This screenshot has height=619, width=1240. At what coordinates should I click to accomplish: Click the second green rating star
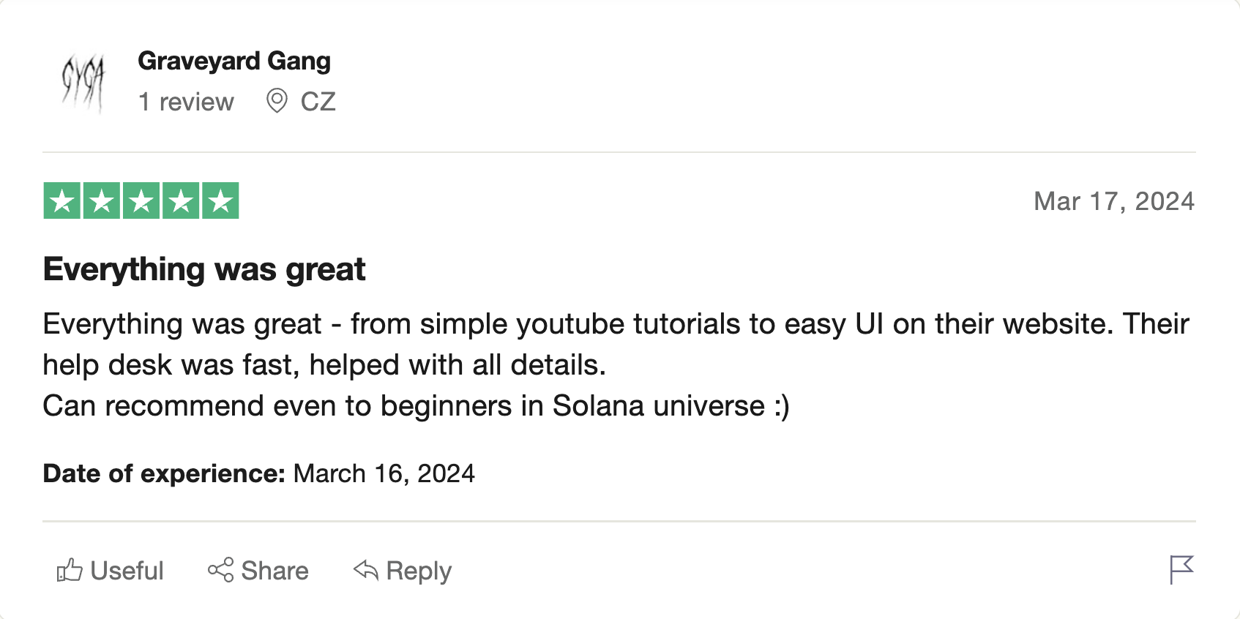(102, 200)
